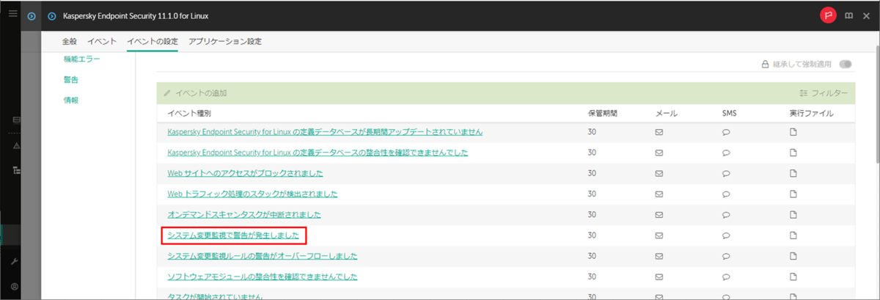
Task: Click mail icon for 警告がオーバーフローしました row
Action: click(x=659, y=256)
